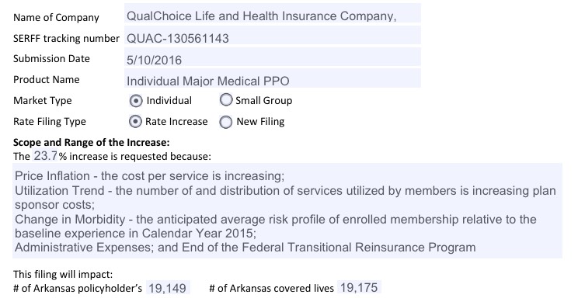Click the Submission Date label

(51, 58)
